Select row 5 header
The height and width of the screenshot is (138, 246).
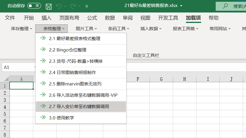point(5,114)
